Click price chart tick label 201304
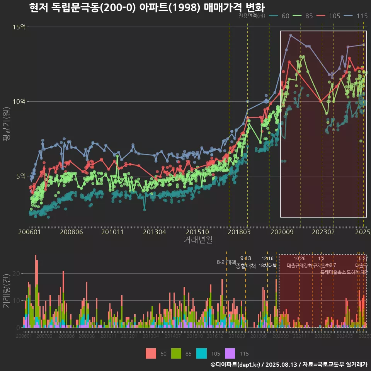 coord(155,232)
